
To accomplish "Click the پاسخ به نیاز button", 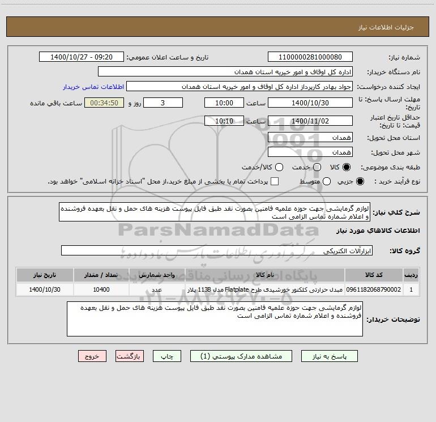I will pyautogui.click(x=330, y=356).
